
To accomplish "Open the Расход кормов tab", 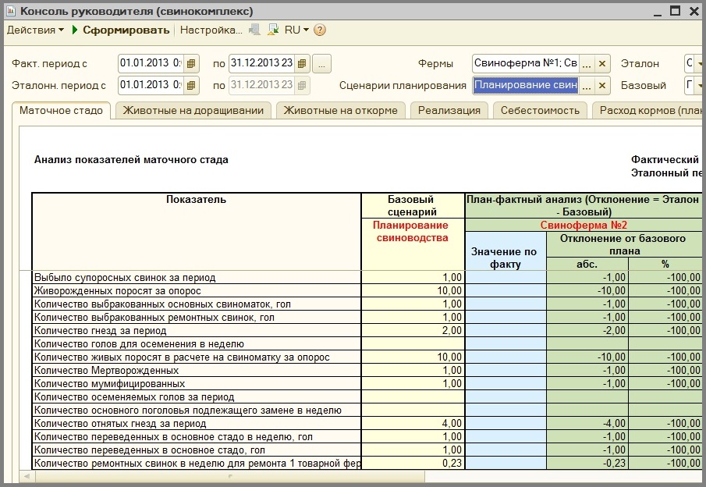I will point(648,110).
